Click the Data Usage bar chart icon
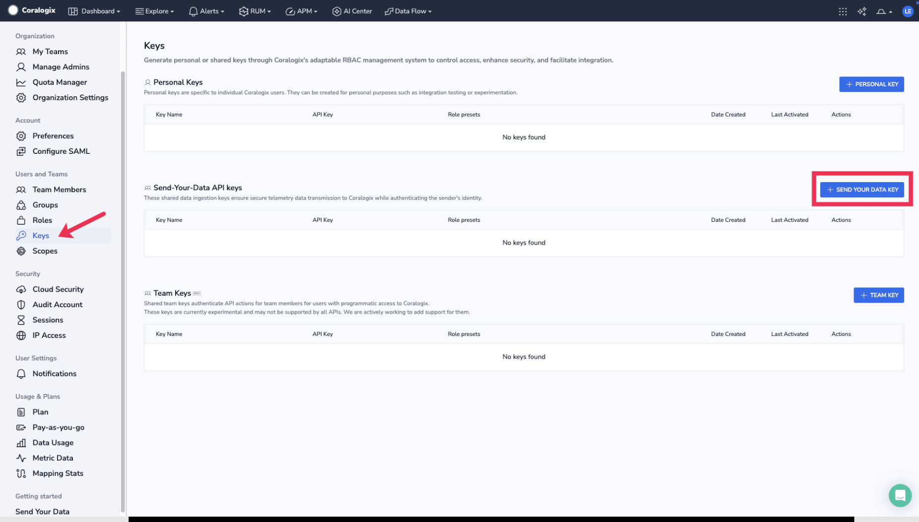This screenshot has height=522, width=919. point(21,443)
